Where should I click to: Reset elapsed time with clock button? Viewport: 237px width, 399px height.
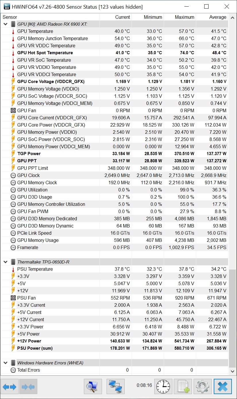tap(163, 386)
